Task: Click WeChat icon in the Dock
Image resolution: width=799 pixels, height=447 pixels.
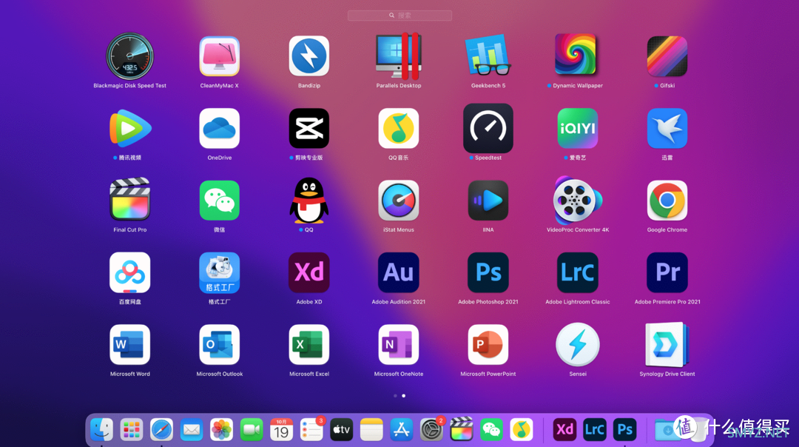Action: [491, 430]
